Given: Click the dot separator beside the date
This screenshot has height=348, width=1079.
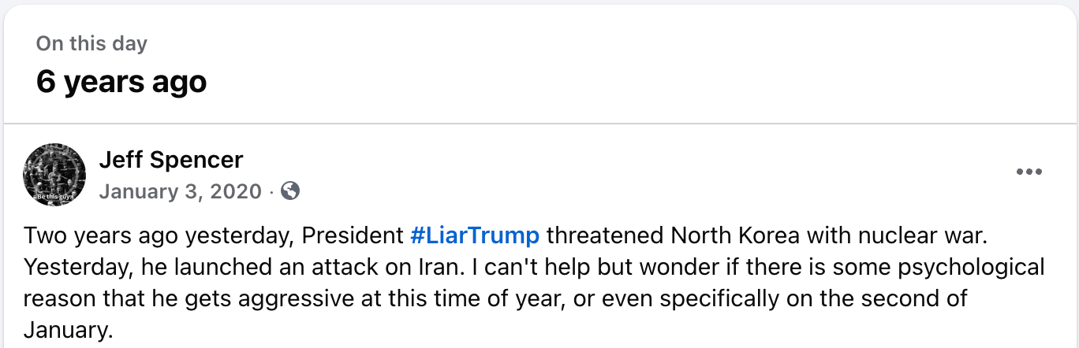Looking at the screenshot, I should coord(271,191).
